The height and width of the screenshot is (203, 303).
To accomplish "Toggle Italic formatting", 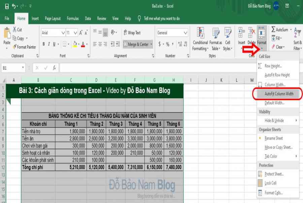I will [x=49, y=44].
